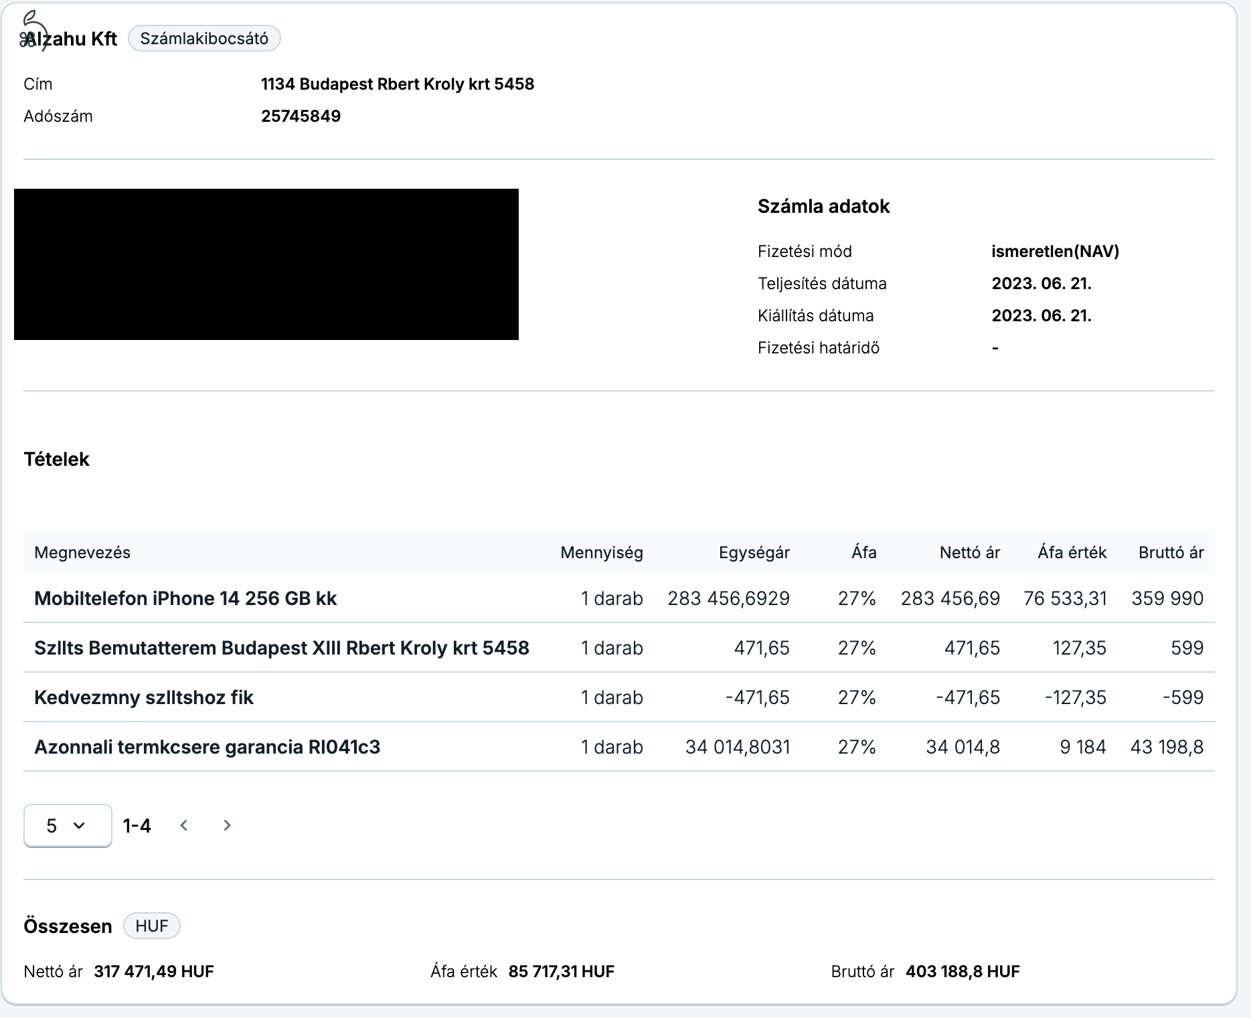Click the Bruttó ár column header

(x=1171, y=552)
